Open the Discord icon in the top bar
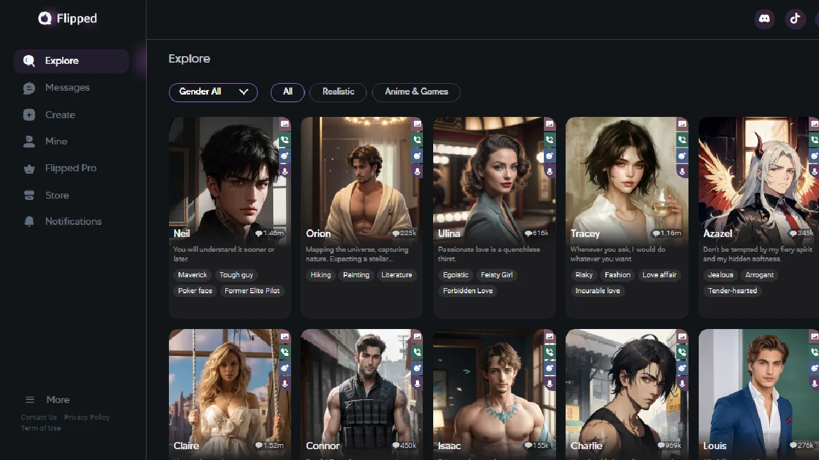This screenshot has height=460, width=819. tap(765, 19)
